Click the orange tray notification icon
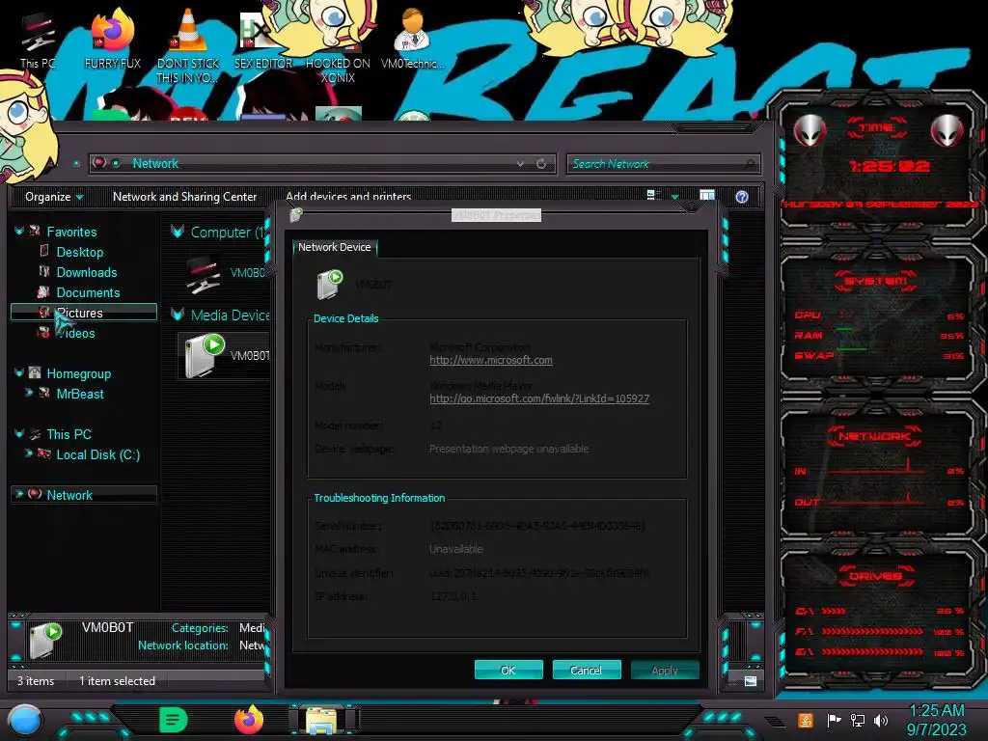Viewport: 988px width, 741px height. click(x=806, y=720)
